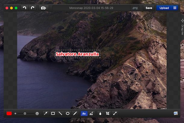This screenshot has height=123, width=184.
Task: Open the .png file format selector
Action: coord(135,8)
